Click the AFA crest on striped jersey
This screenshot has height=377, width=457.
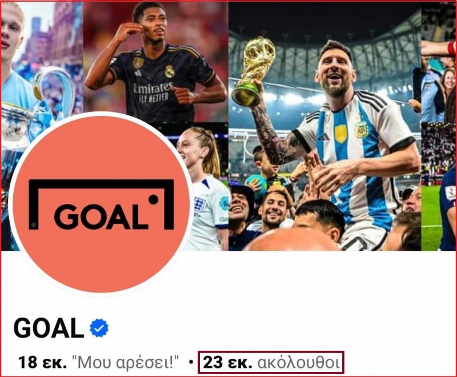coord(361,129)
